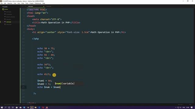Open Firefox from the taskbar
Image resolution: width=195 pixels, height=109 pixels.
47,107
